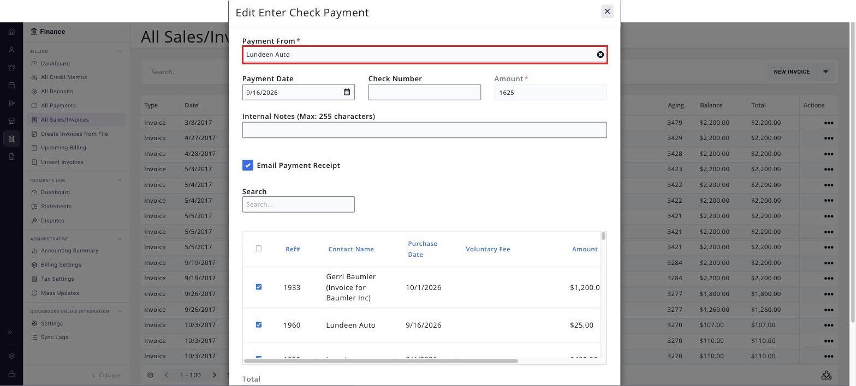Sort payment table by Voluntary Fee
The height and width of the screenshot is (386, 856).
[488, 249]
